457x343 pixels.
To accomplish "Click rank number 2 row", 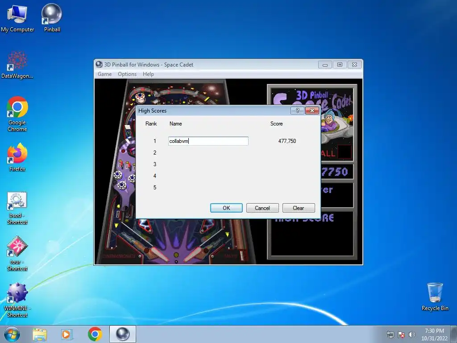I will coord(155,153).
